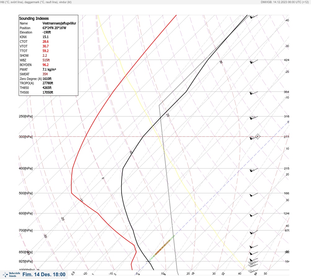Select the WBZ value 515ft
The height and width of the screenshot is (279, 311).
(46, 60)
